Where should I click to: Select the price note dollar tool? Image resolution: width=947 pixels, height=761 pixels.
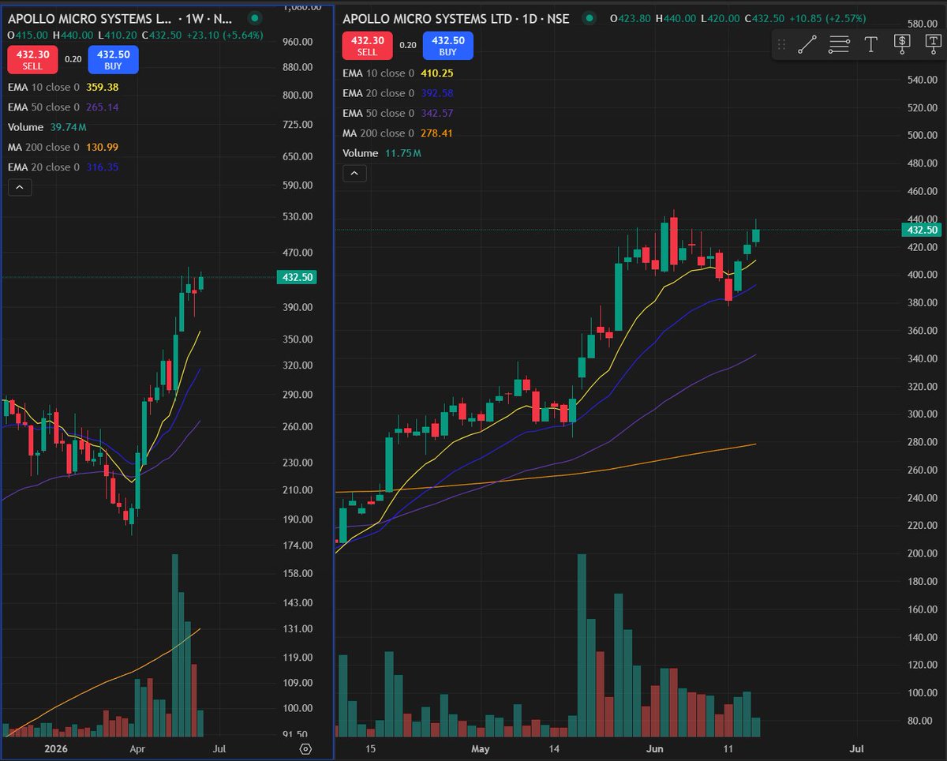coord(902,45)
